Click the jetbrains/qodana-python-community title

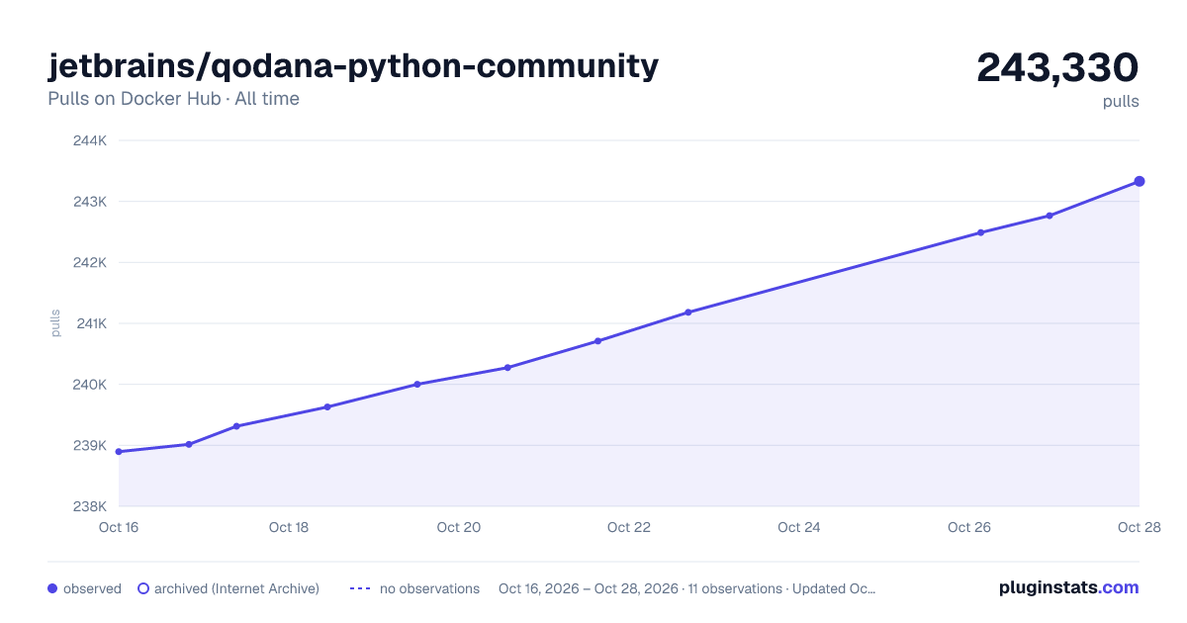pyautogui.click(x=353, y=66)
